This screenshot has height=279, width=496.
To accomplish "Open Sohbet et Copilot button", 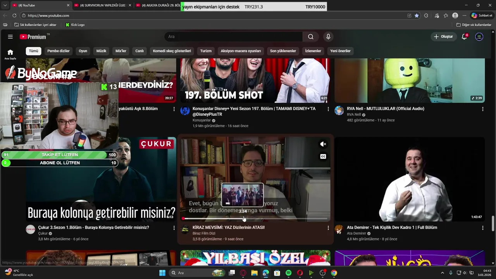I will 482,15.
